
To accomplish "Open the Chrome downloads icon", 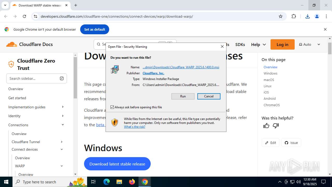I will tap(308, 16).
